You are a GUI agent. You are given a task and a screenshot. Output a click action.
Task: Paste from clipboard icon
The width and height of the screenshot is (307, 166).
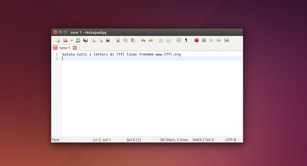point(133,40)
